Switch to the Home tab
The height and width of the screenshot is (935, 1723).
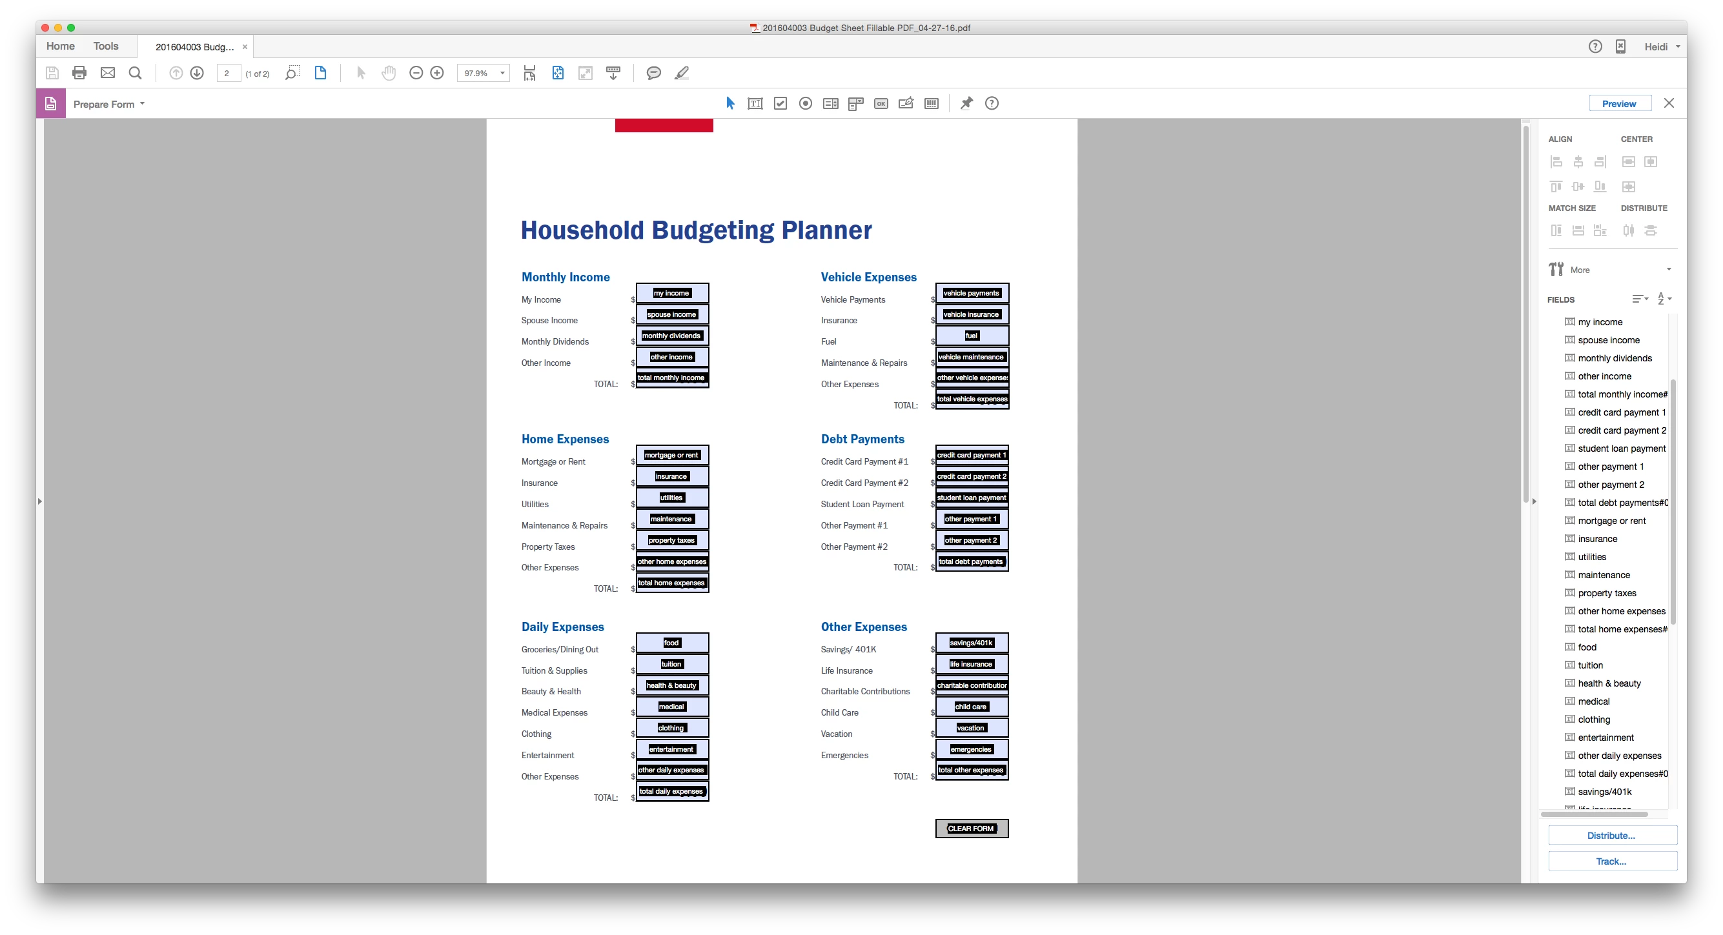pyautogui.click(x=60, y=46)
